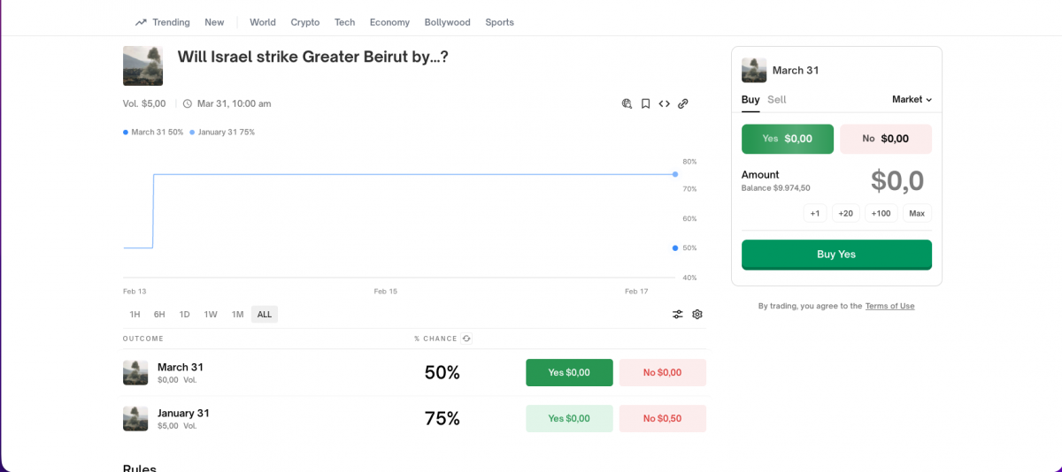Click the globe search icon
The image size is (1062, 472).
coord(627,103)
